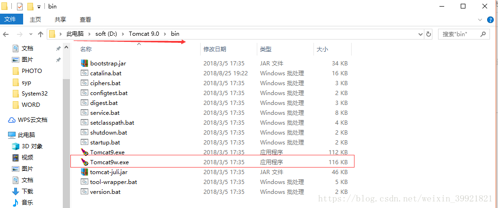The width and height of the screenshot is (498, 208).
Task: Sort files by the 大小 column header
Action: click(322, 49)
